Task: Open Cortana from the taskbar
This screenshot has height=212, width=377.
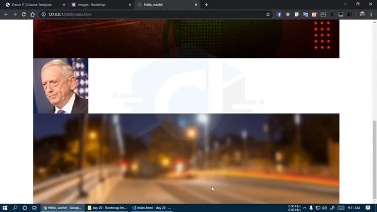Action: (25, 208)
